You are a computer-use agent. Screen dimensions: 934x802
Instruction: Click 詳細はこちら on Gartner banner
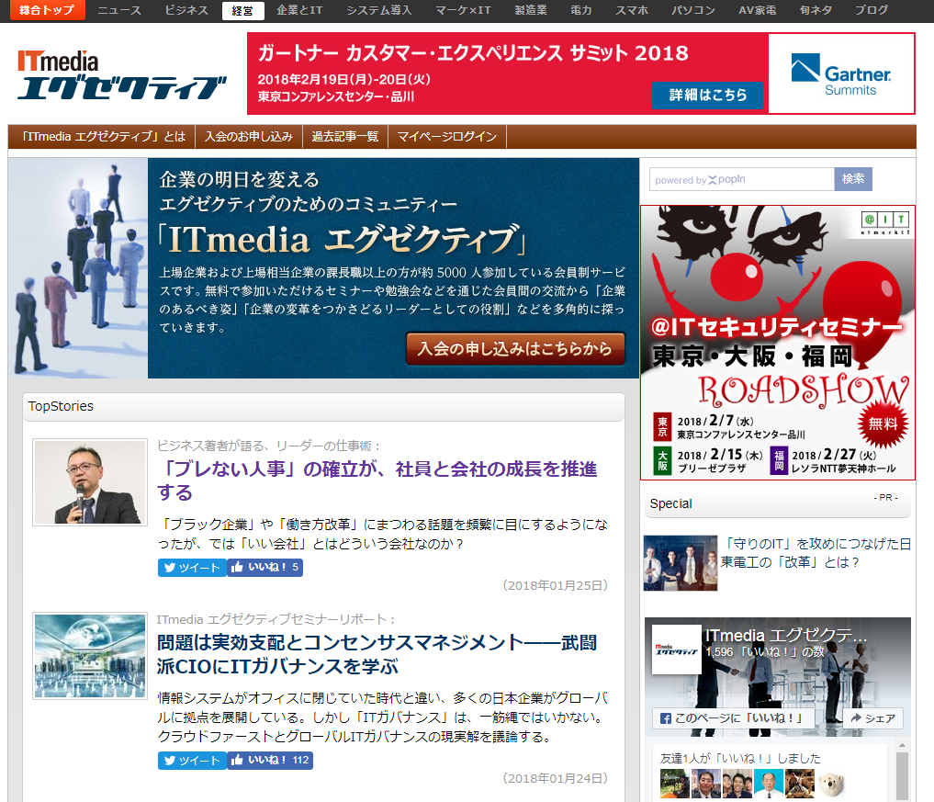pos(708,96)
